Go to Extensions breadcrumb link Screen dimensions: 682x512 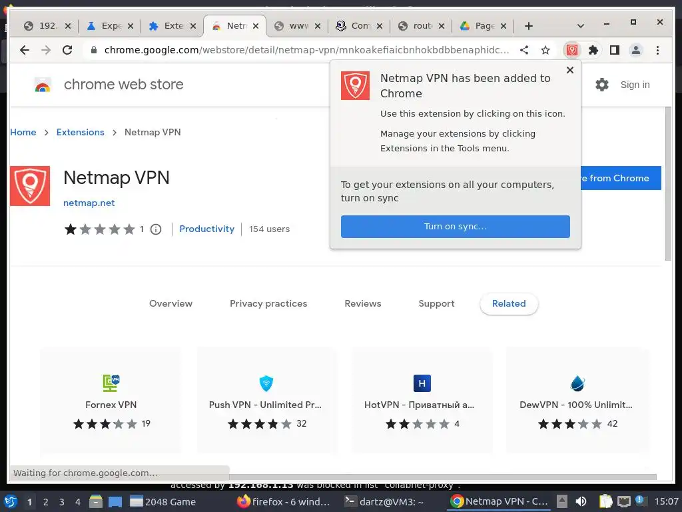point(80,133)
